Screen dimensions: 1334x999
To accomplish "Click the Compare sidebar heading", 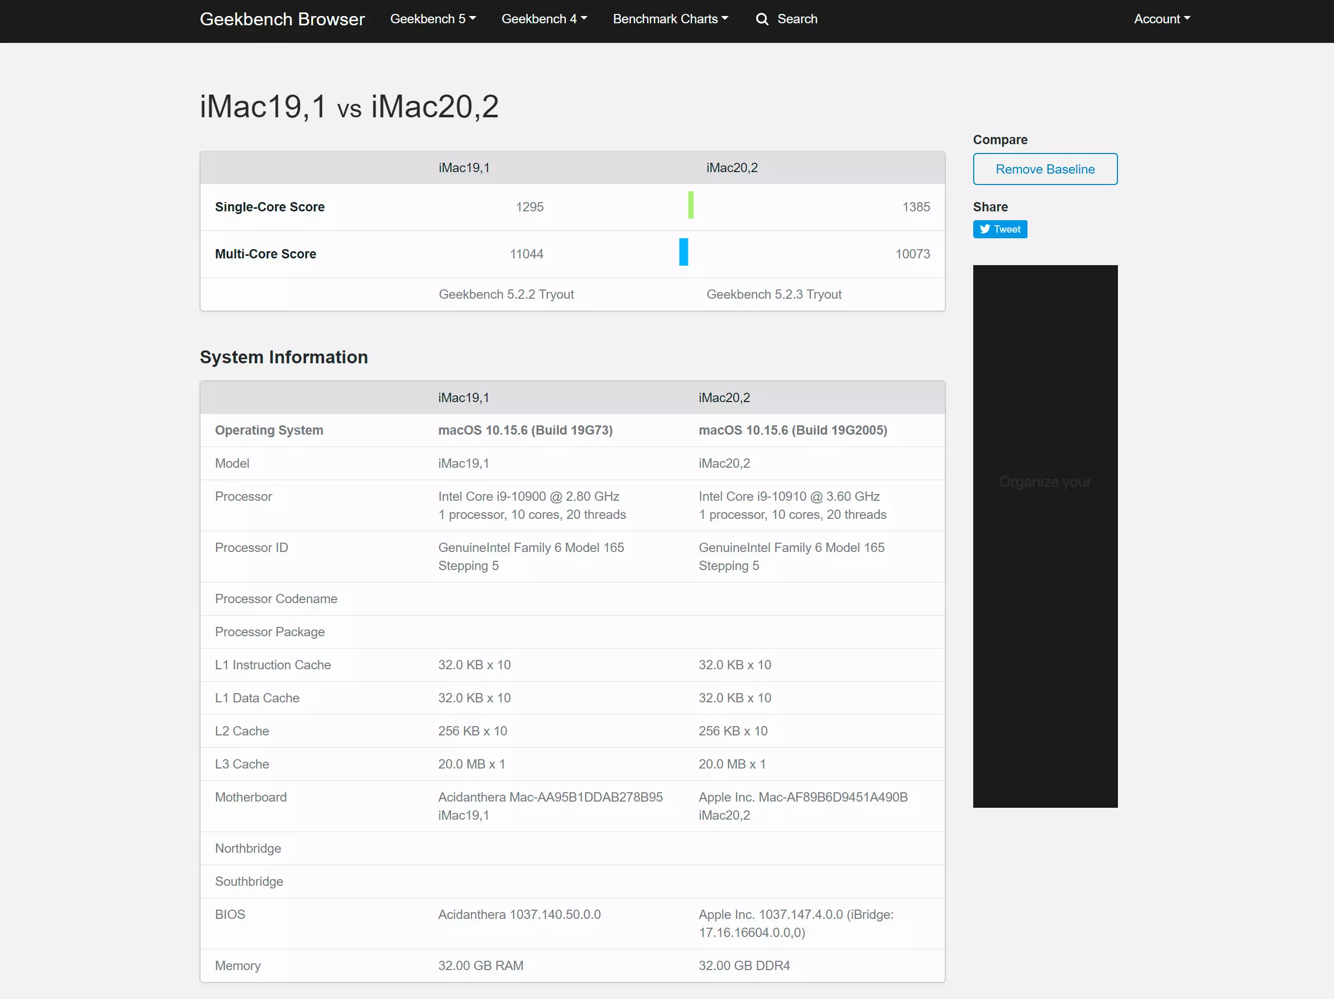I will 1000,139.
